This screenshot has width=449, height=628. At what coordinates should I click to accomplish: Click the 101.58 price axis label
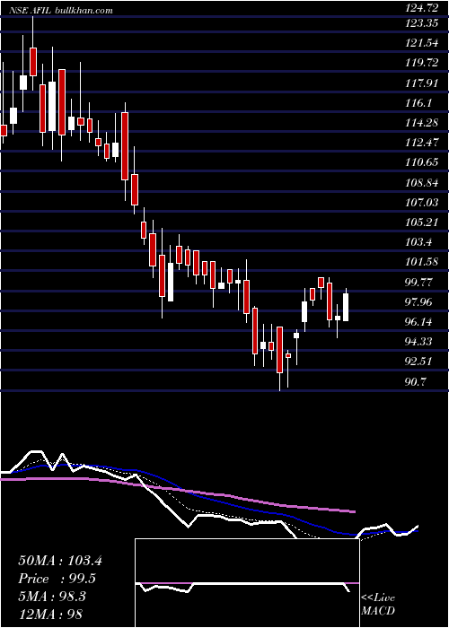point(422,262)
